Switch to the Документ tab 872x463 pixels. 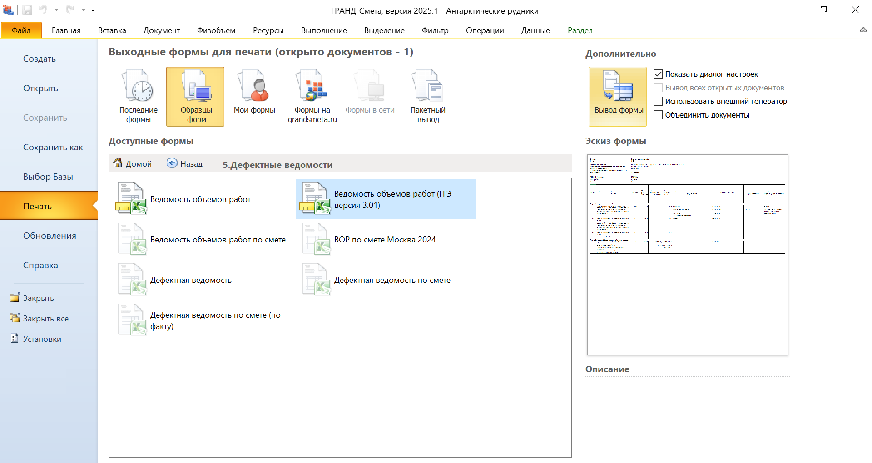tap(162, 30)
